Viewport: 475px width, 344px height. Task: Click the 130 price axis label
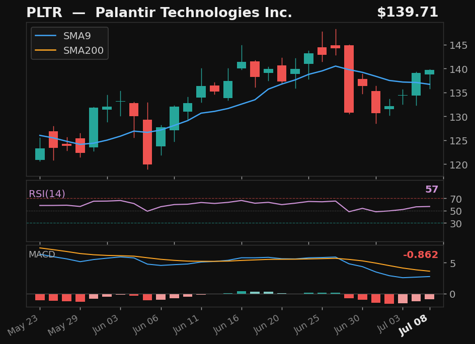[458, 117]
